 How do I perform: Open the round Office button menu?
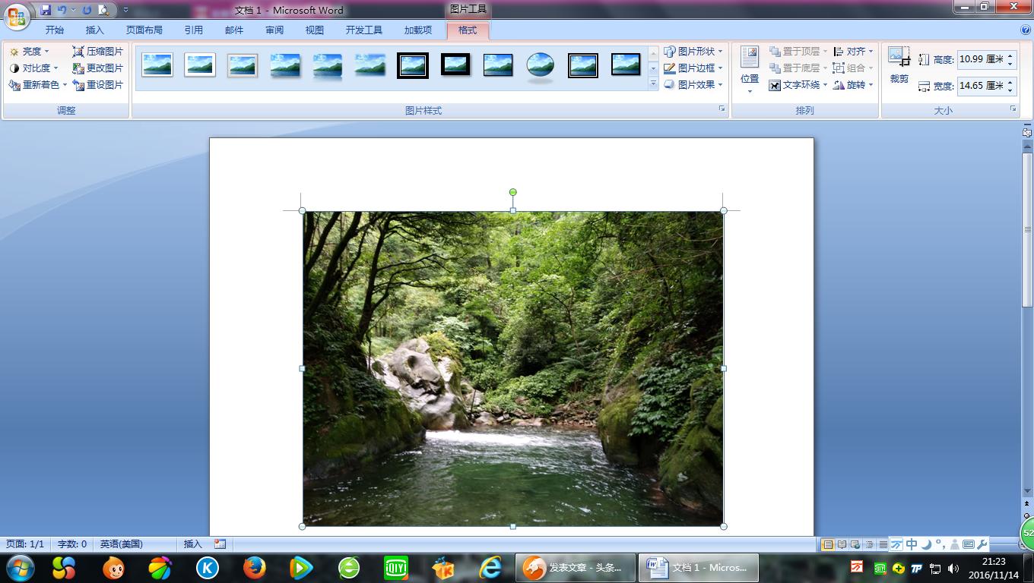click(x=16, y=15)
